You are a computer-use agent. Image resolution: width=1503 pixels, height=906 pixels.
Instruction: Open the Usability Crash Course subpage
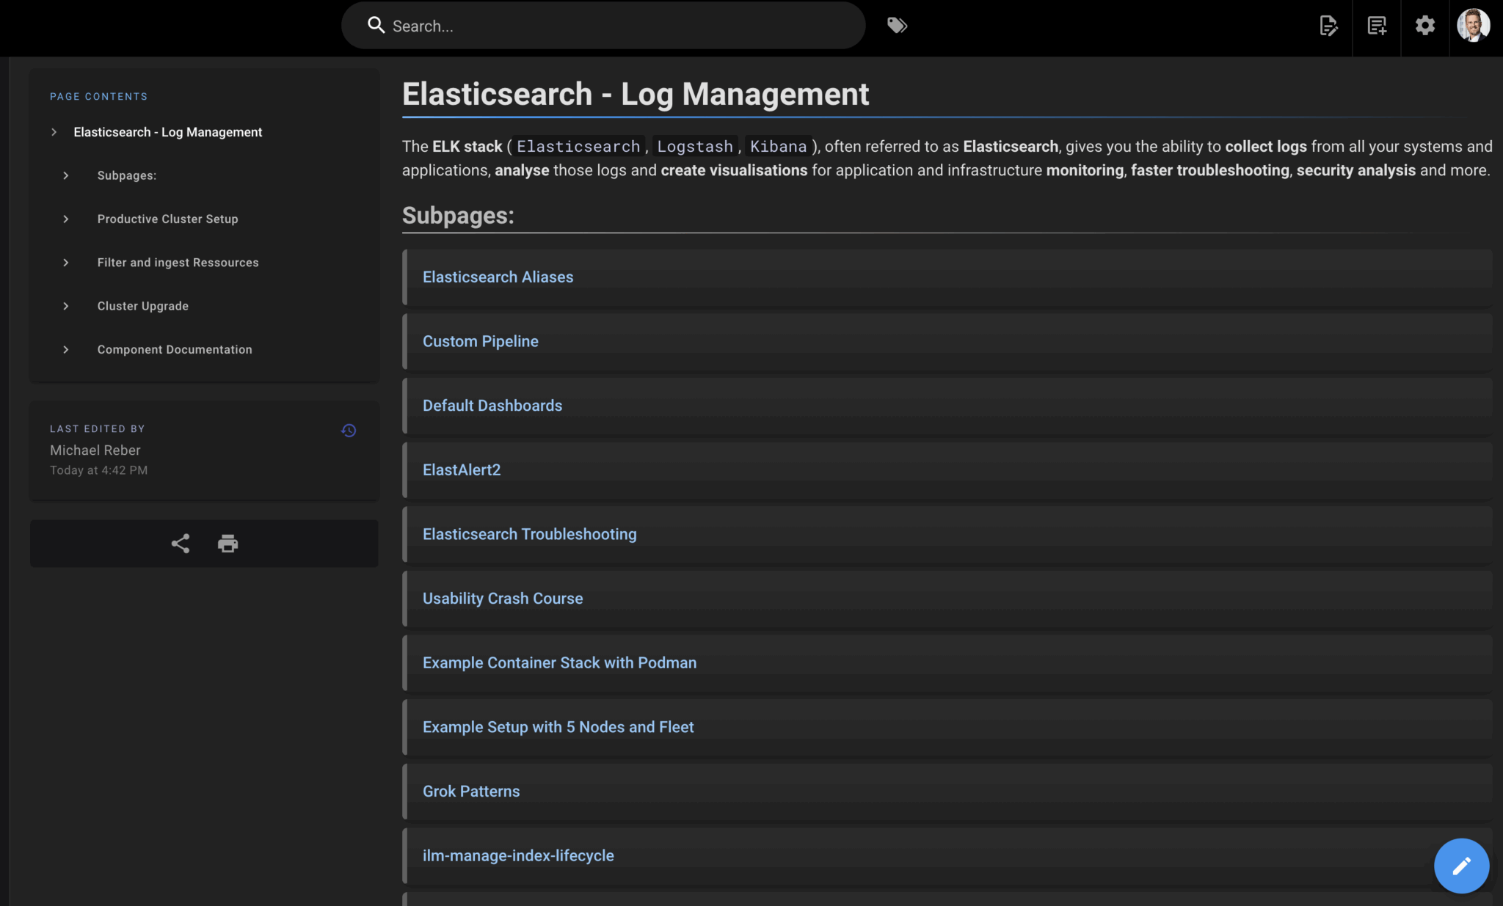[503, 598]
